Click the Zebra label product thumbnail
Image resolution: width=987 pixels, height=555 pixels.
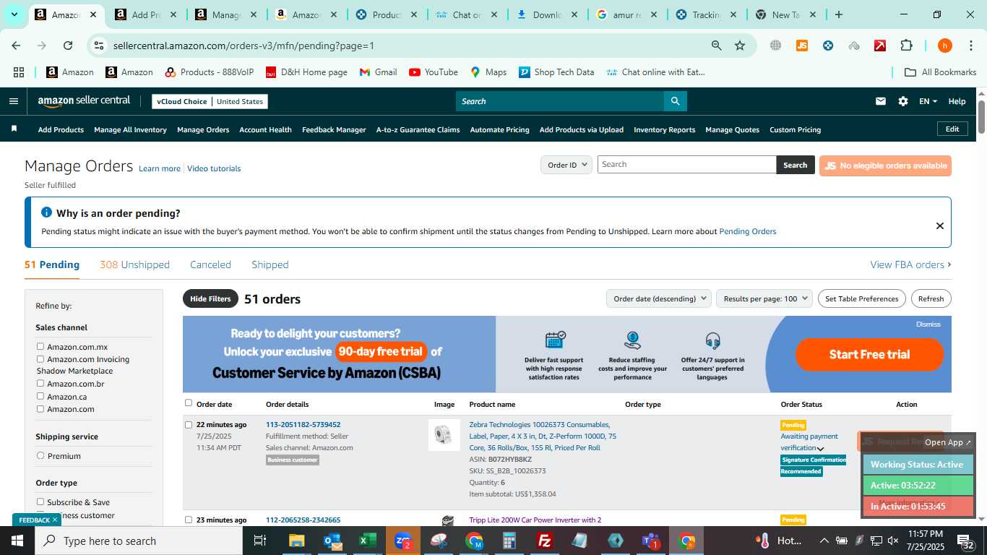(x=444, y=434)
